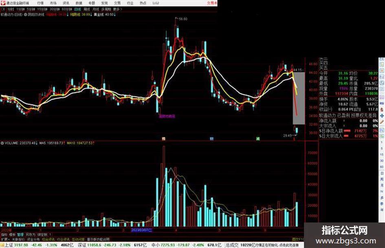The width and height of the screenshot is (385, 248).
Task: Click the 管理 button at bottom
Action: pos(20,235)
